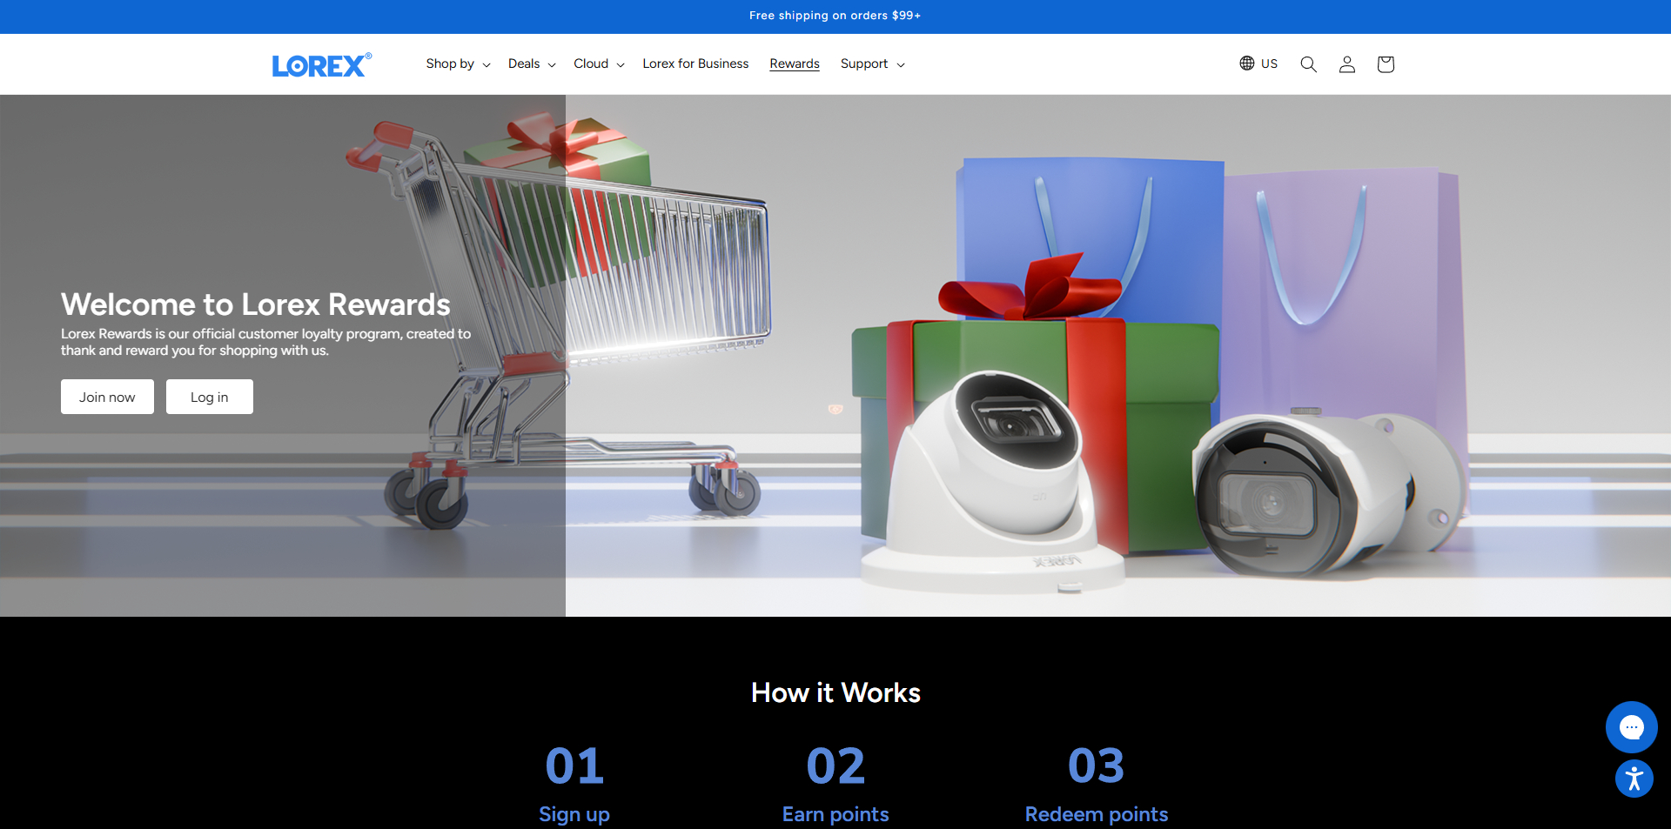This screenshot has width=1671, height=829.
Task: Click the Log in button
Action: point(209,397)
